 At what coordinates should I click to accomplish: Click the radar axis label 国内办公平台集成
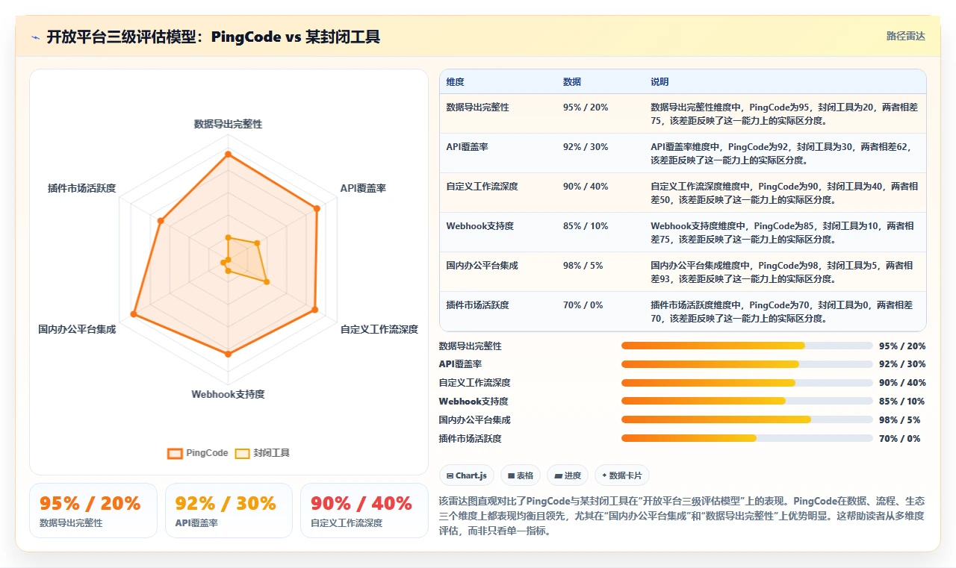[77, 329]
